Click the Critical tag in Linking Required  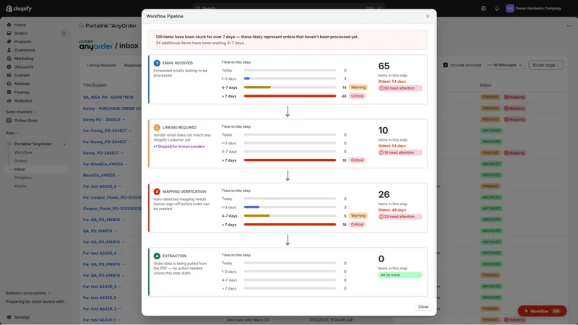(x=357, y=160)
